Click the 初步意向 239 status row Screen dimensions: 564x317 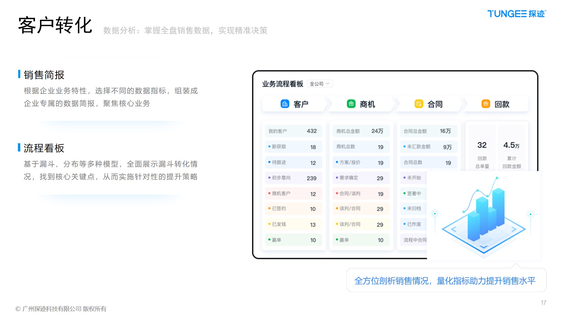pyautogui.click(x=293, y=178)
